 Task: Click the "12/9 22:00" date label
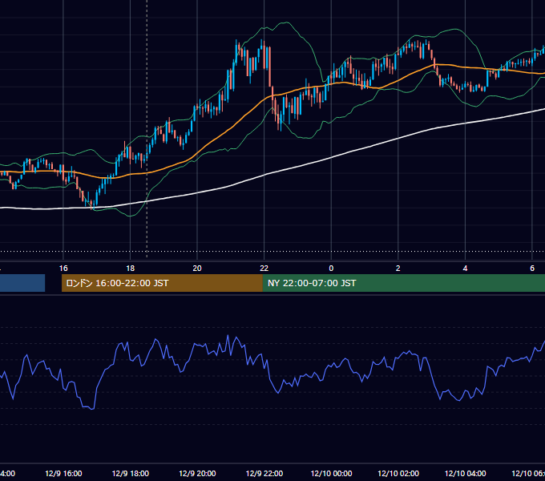point(264,473)
